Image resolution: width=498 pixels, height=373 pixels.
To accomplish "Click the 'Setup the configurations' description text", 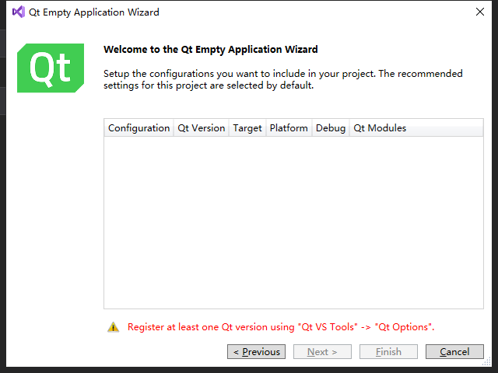I will pos(283,79).
